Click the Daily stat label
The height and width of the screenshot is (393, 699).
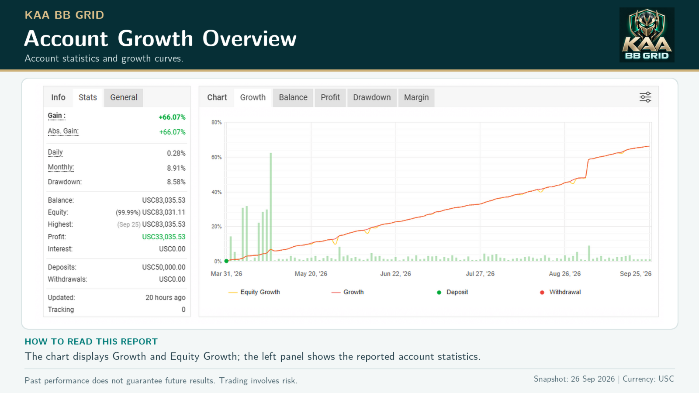(x=55, y=152)
